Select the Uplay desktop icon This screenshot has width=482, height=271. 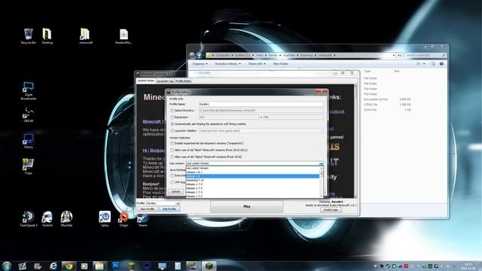pos(105,219)
